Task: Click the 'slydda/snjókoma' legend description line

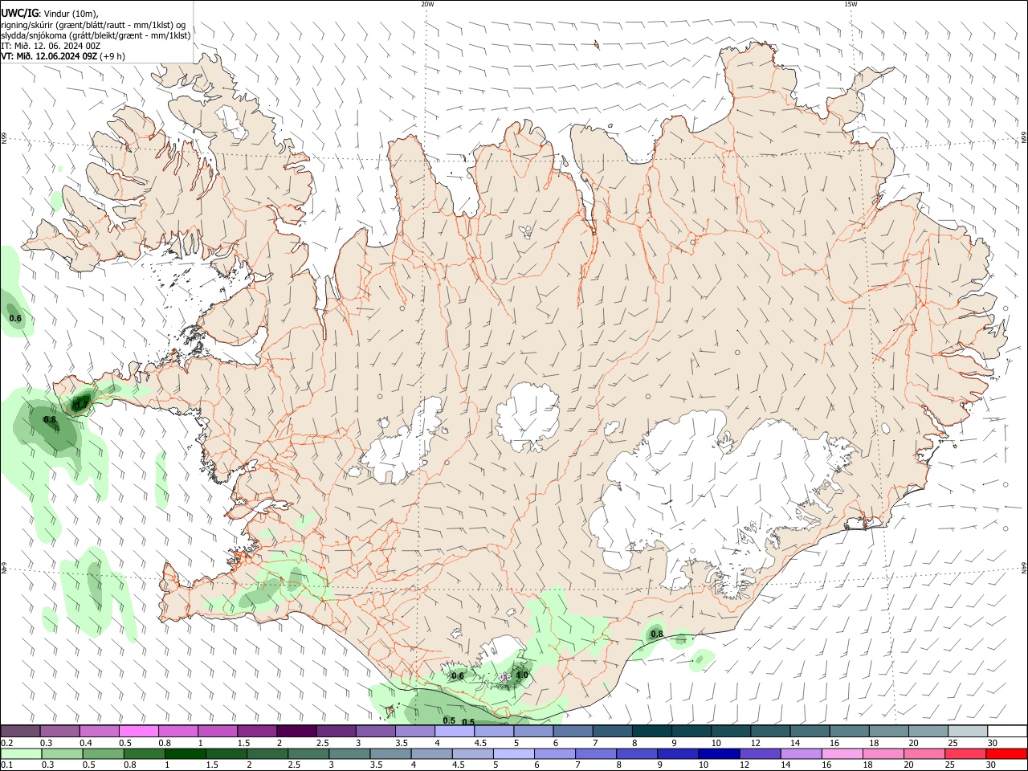Action: [96, 35]
